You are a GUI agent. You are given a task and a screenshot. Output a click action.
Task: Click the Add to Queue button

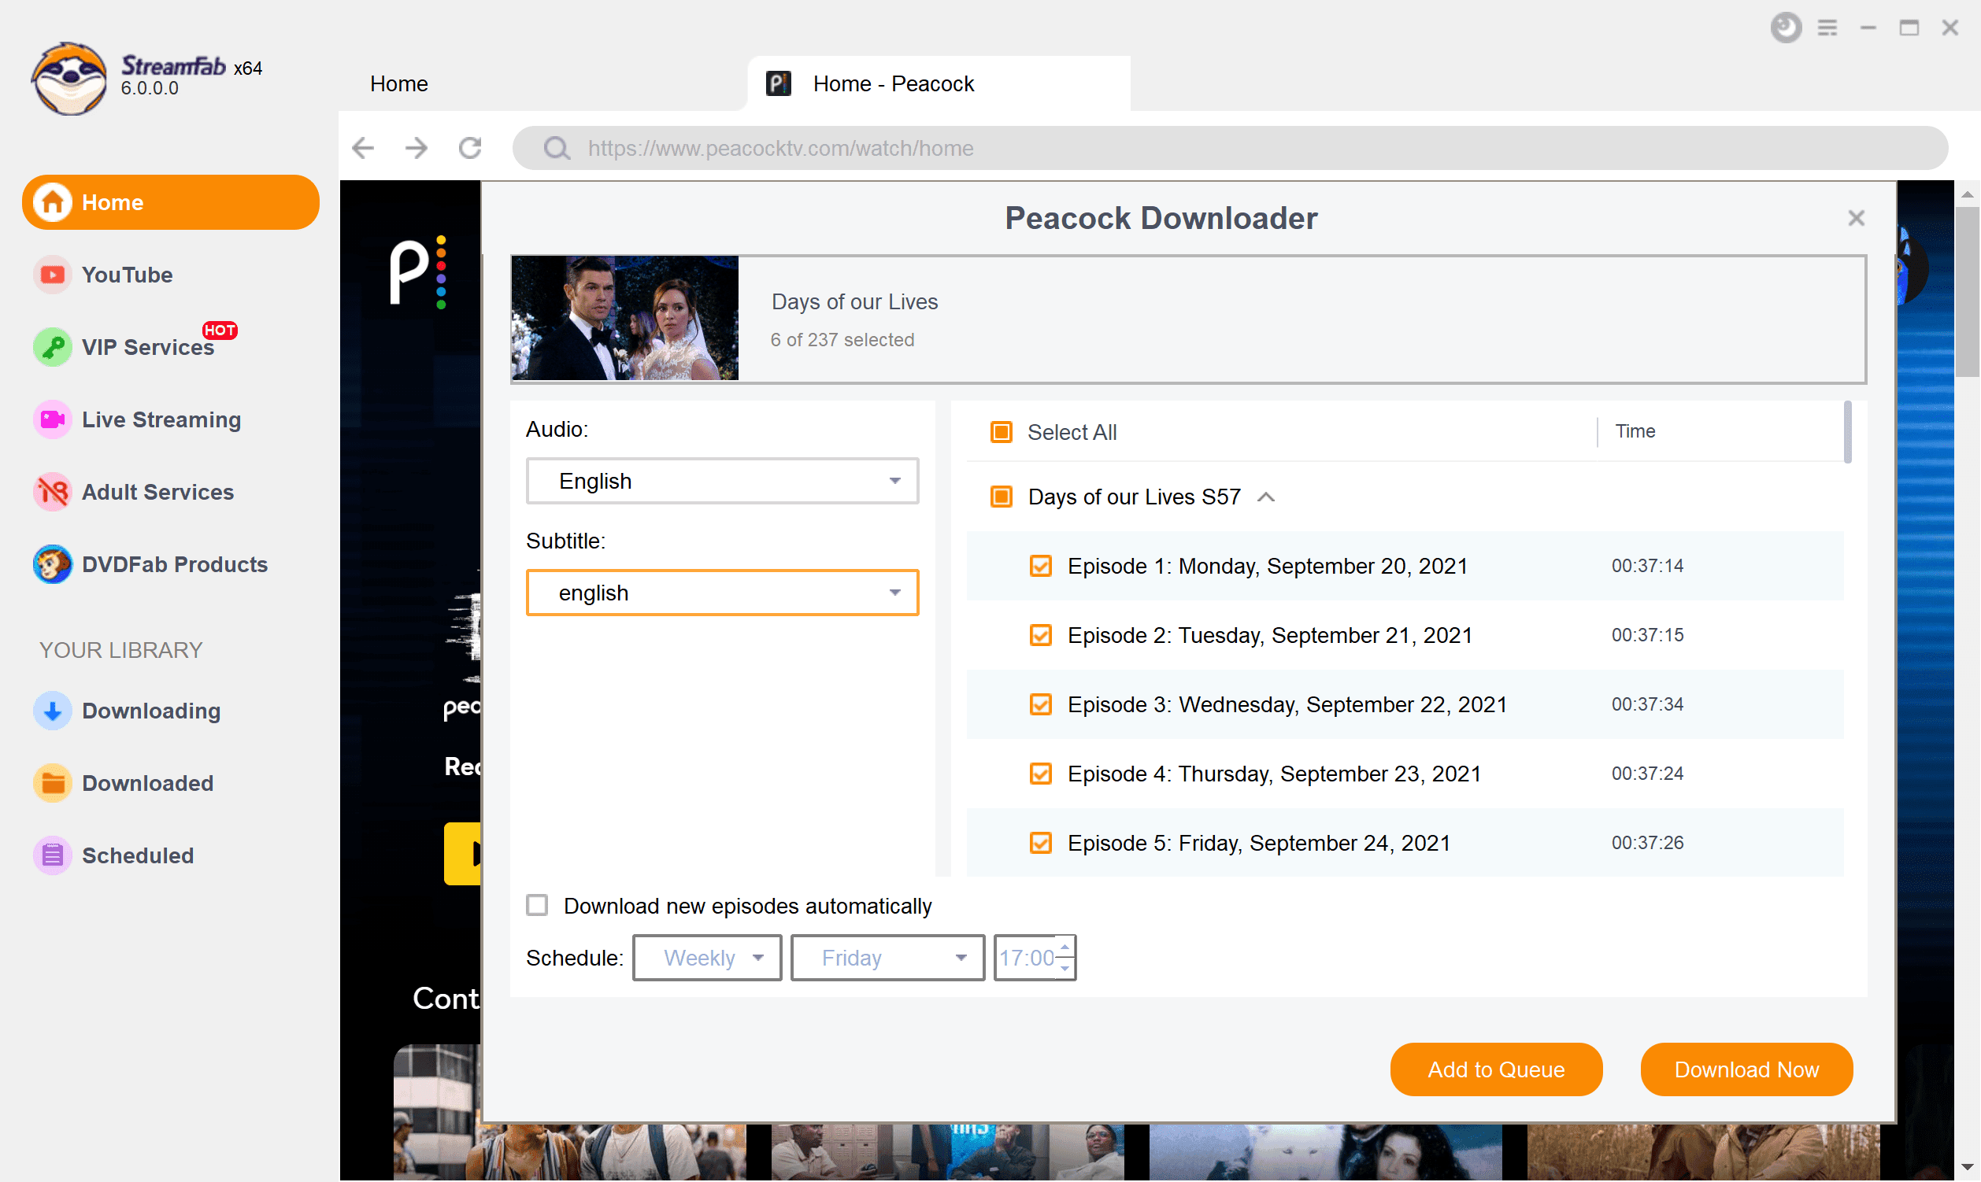coord(1495,1069)
